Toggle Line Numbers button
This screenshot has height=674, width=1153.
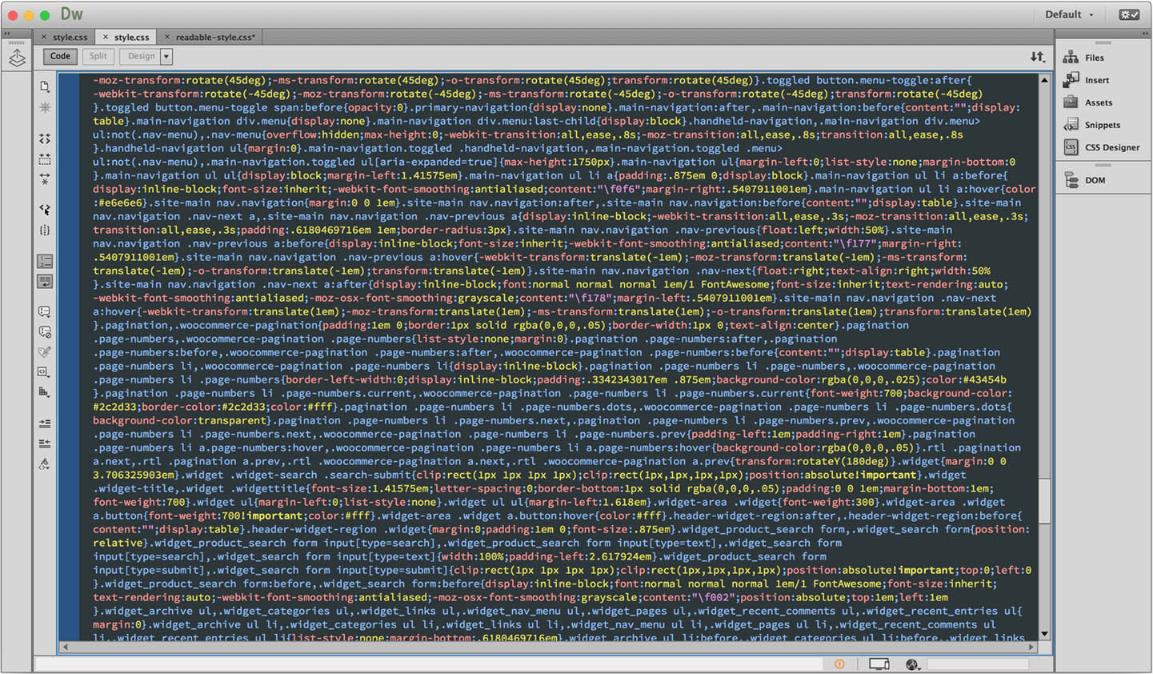tap(45, 261)
